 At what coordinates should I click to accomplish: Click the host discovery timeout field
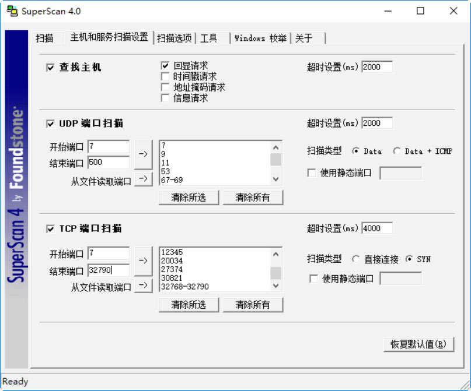[377, 66]
